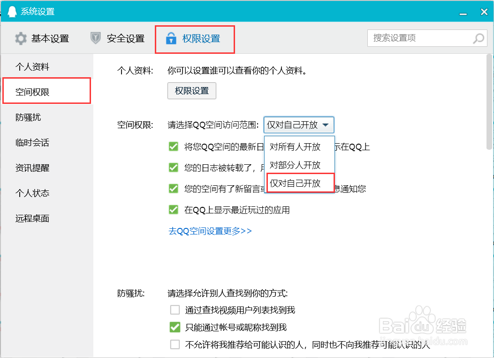The image size is (494, 358).
Task: Check 不允许将我推荐给可能认识的人
Action: (x=175, y=345)
